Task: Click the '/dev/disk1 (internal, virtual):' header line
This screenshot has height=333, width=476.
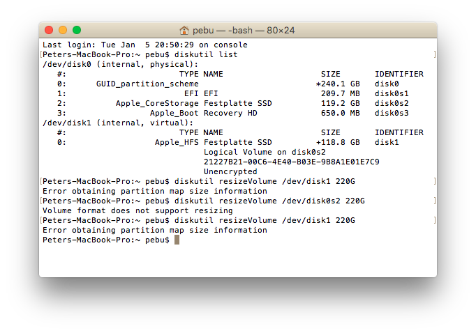Action: click(x=118, y=123)
